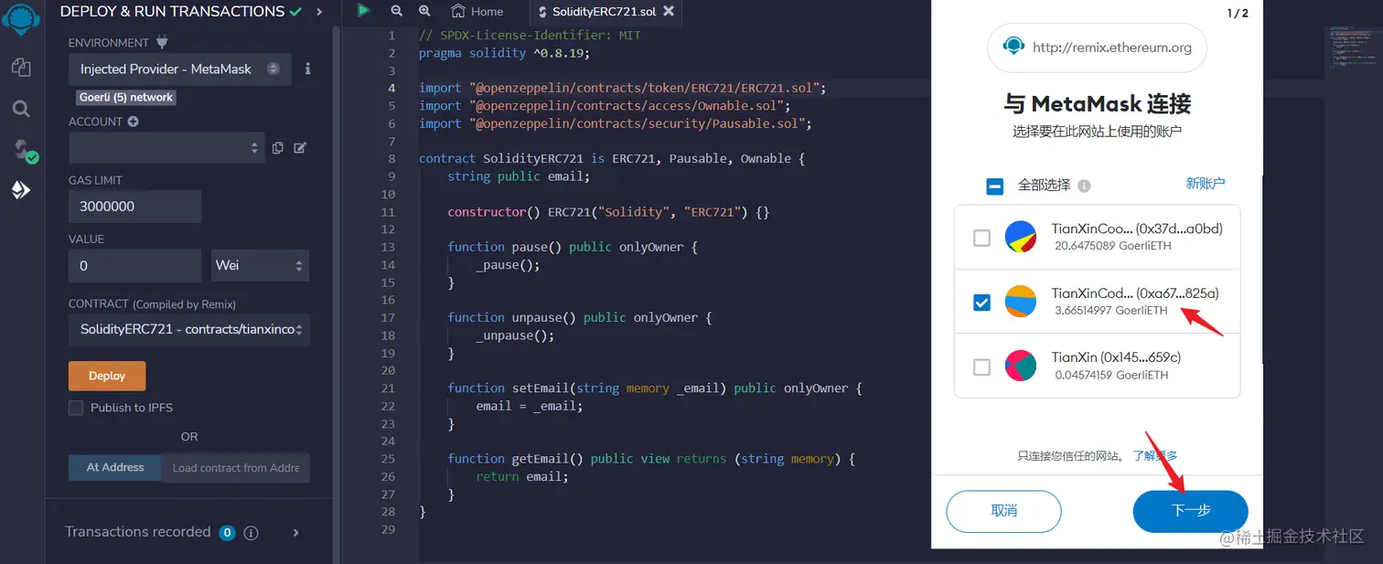The height and width of the screenshot is (564, 1383).
Task: Click the zoom in magnifier icon
Action: click(x=424, y=11)
